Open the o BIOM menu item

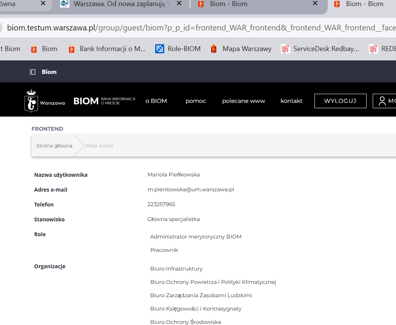[156, 101]
